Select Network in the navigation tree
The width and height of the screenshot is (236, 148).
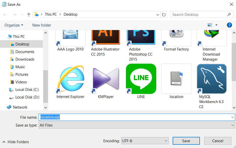tap(20, 107)
